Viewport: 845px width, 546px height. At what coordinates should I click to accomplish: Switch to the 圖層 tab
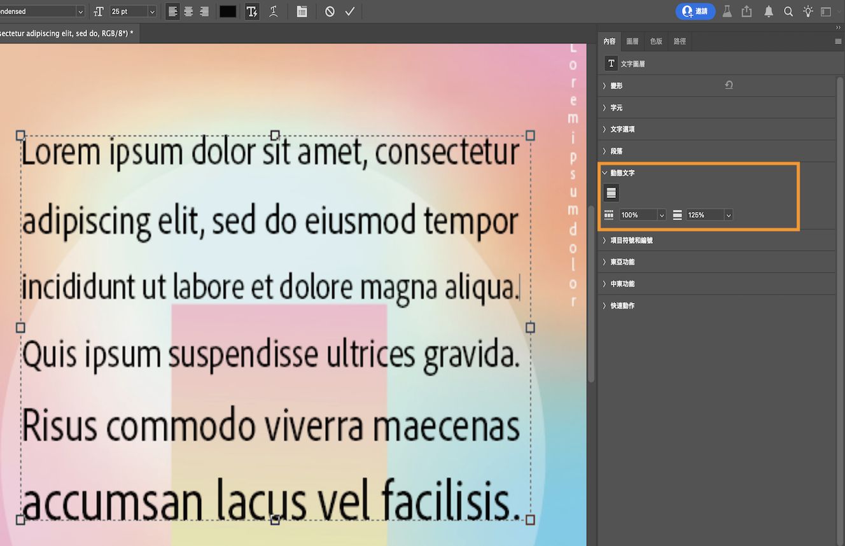(x=632, y=41)
